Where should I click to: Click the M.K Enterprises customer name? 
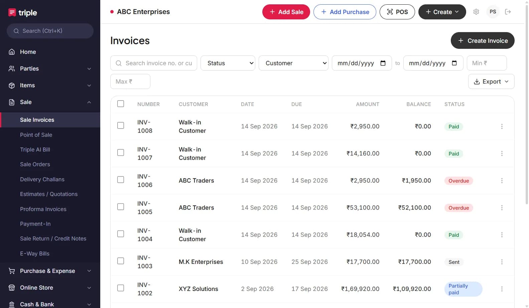point(201,262)
